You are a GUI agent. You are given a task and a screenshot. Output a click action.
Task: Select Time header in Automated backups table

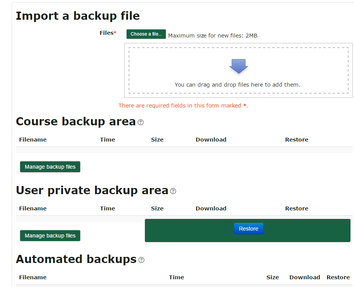click(176, 277)
